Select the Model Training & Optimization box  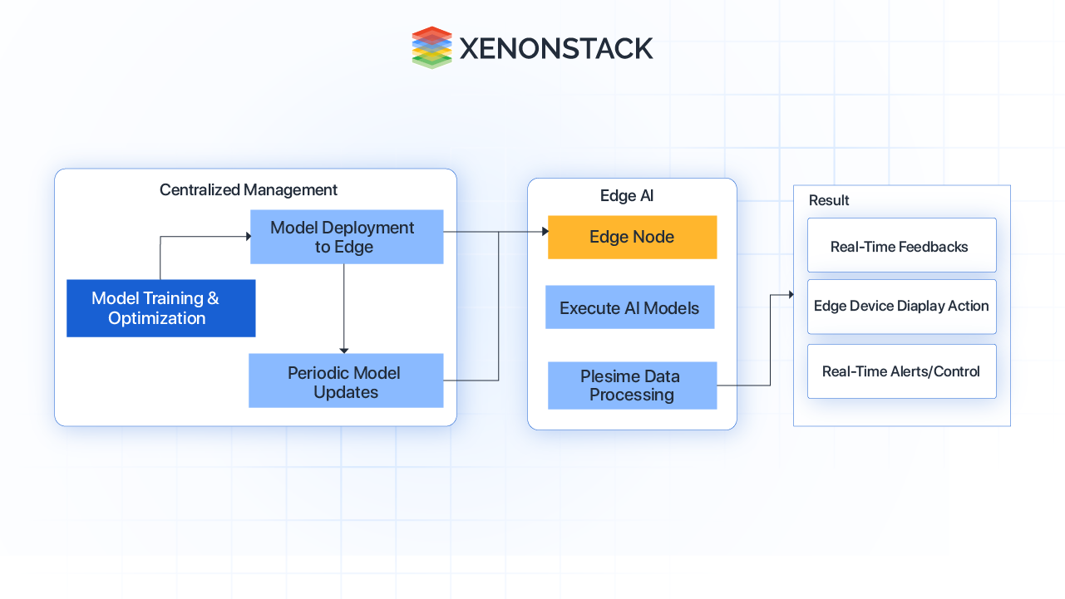pos(160,308)
